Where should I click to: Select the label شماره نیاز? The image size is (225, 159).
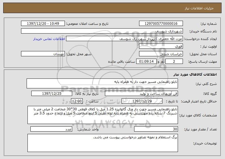pyautogui.click(x=209, y=24)
